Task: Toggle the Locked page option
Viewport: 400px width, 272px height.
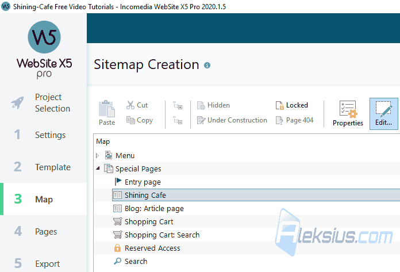Action: [291, 105]
